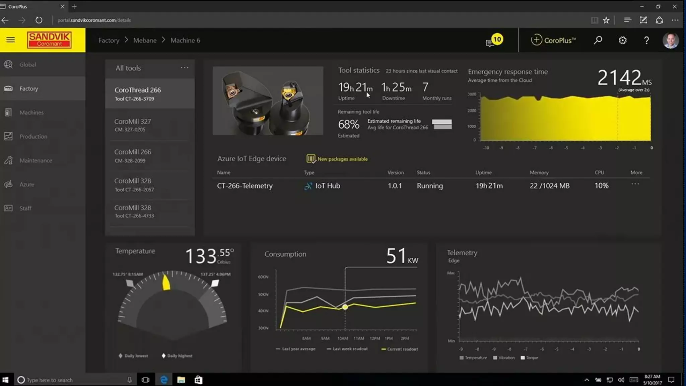Image resolution: width=686 pixels, height=386 pixels.
Task: Select Machines in the left sidebar
Action: 31,113
